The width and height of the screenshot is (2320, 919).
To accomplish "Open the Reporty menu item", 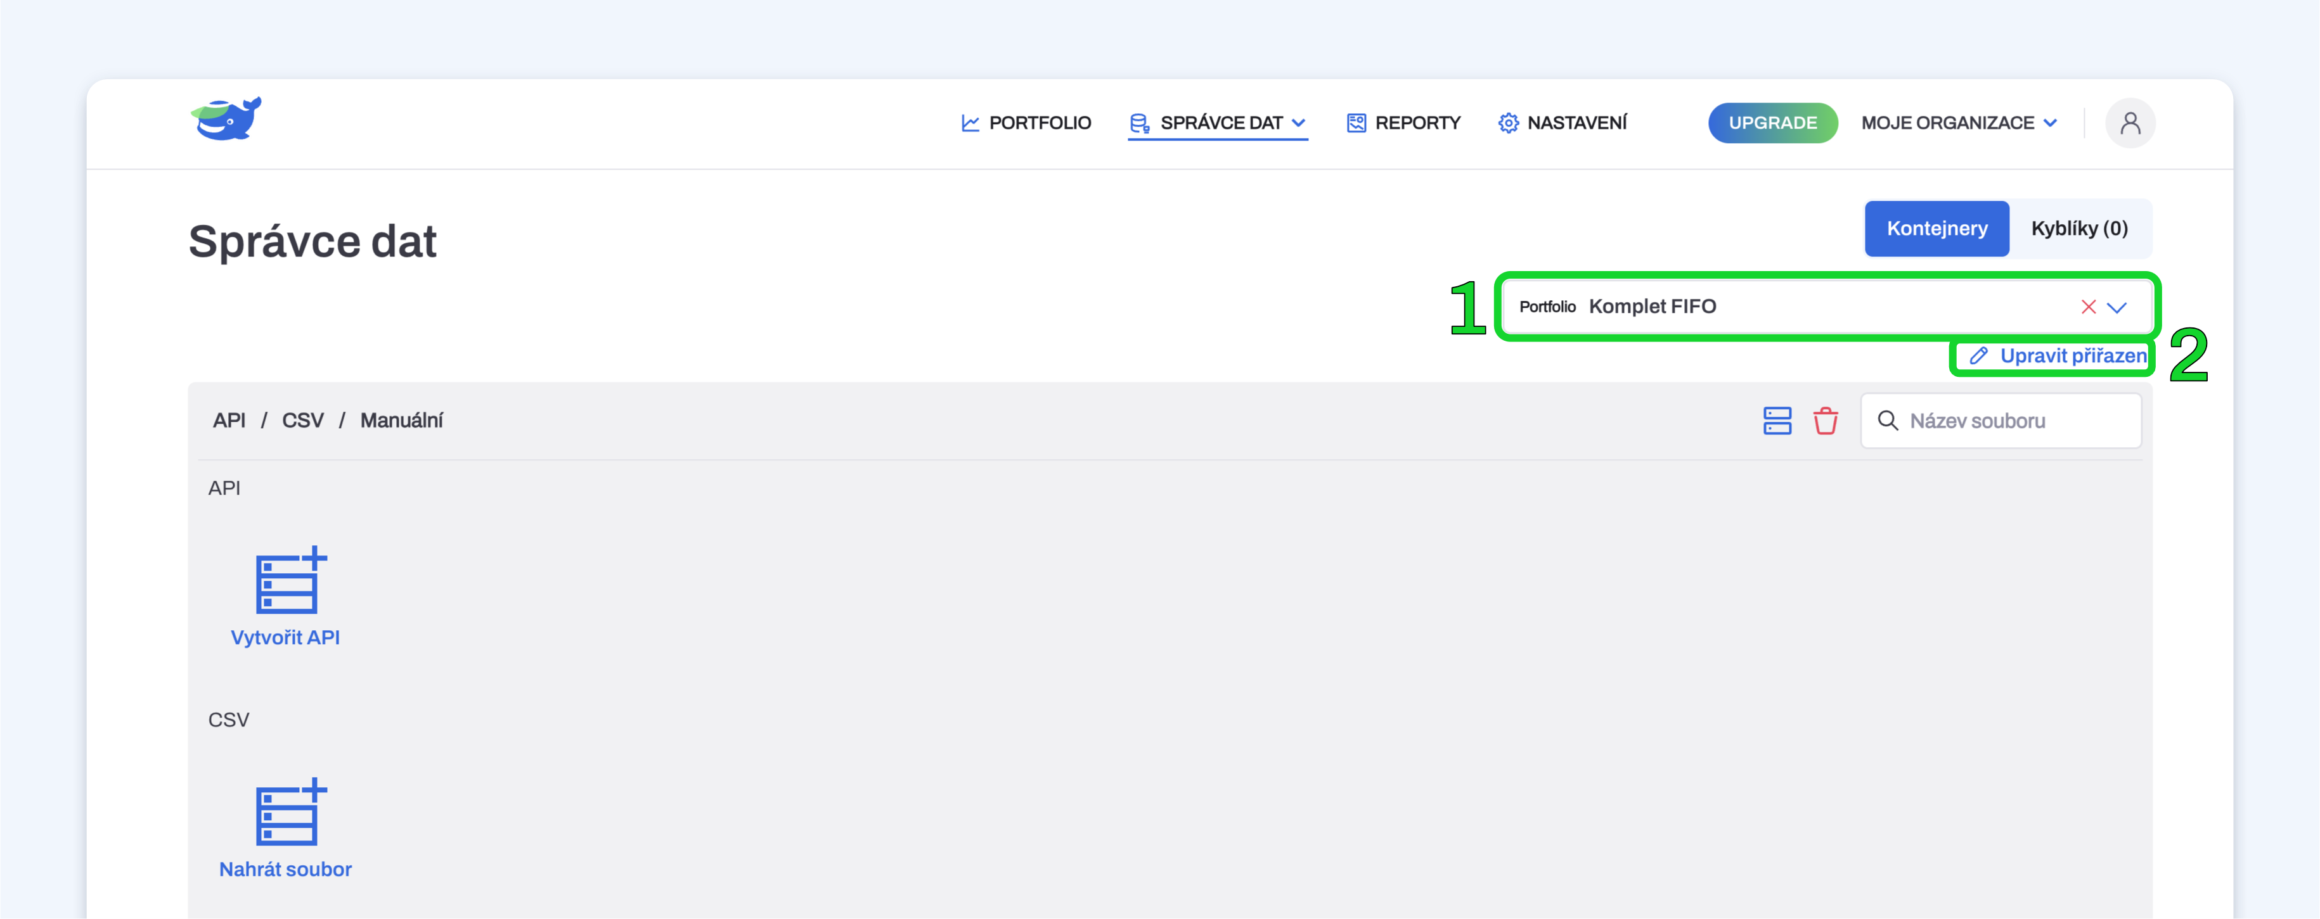I will click(1403, 122).
